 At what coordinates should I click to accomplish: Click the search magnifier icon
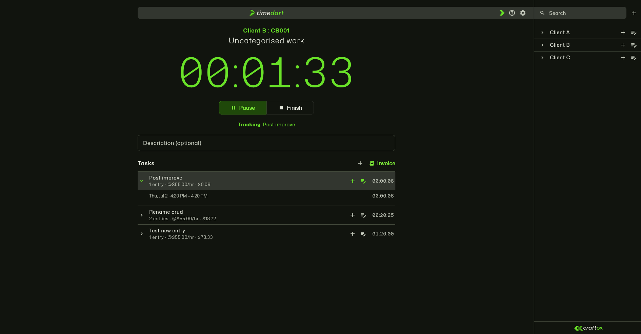click(542, 13)
